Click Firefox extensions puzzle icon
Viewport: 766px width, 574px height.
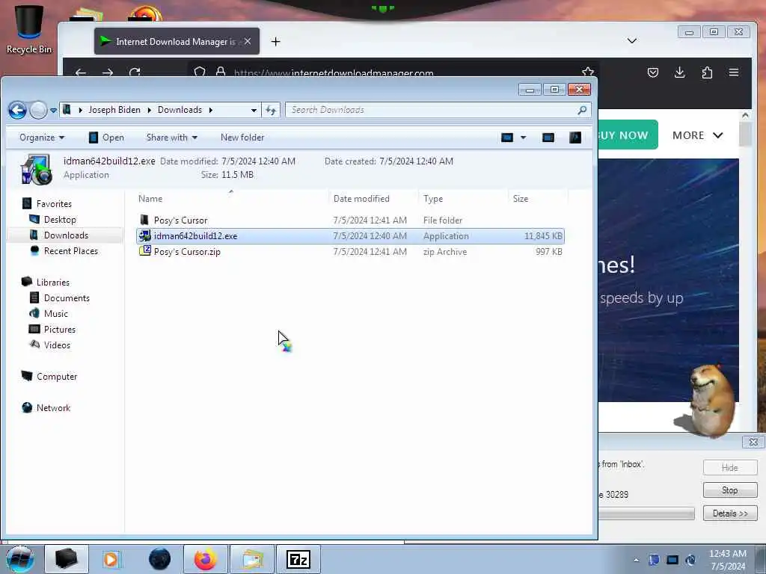tap(707, 72)
